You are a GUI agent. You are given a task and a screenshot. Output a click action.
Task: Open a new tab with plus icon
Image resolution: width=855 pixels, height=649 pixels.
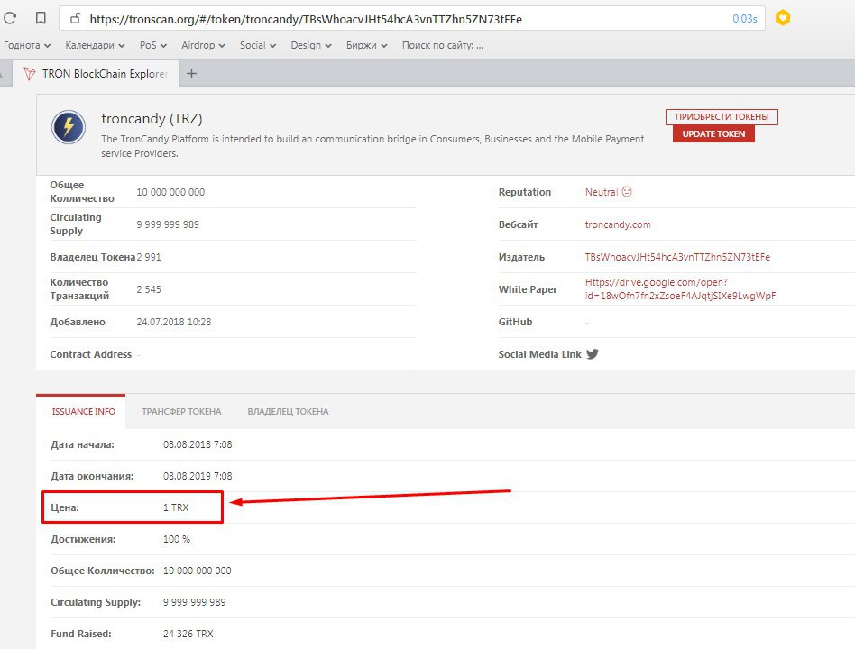tap(191, 73)
